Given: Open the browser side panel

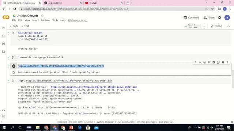Looking at the screenshot, I should point(219,9).
